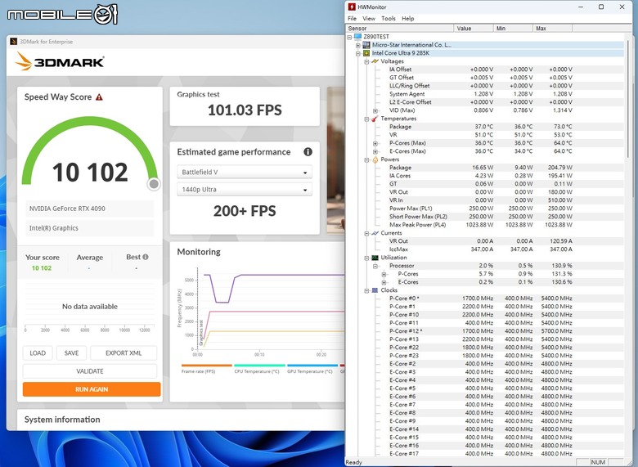Click the LOAD button in 3DMark
638x467 pixels.
[38, 353]
